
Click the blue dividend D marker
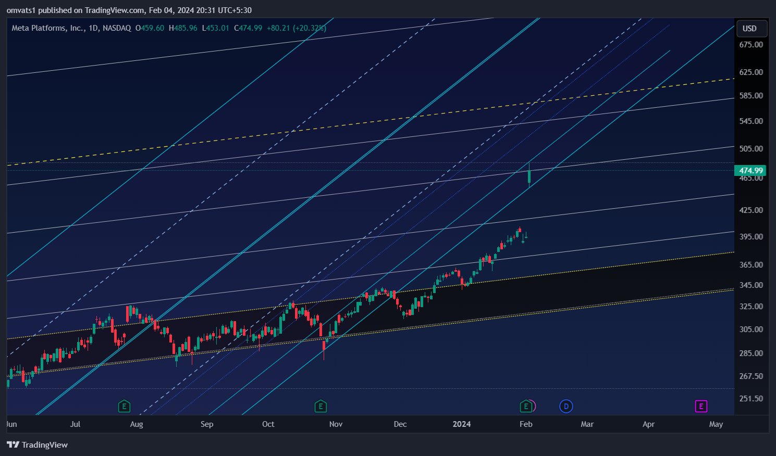(x=566, y=406)
